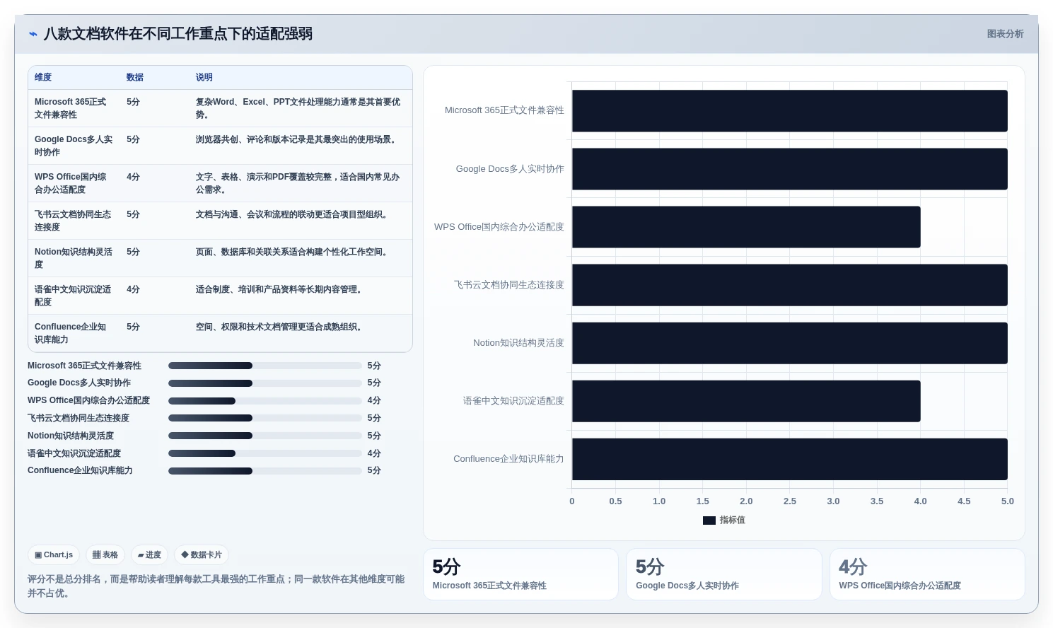Click the Confluence企业知识库能力 table row name

point(71,333)
